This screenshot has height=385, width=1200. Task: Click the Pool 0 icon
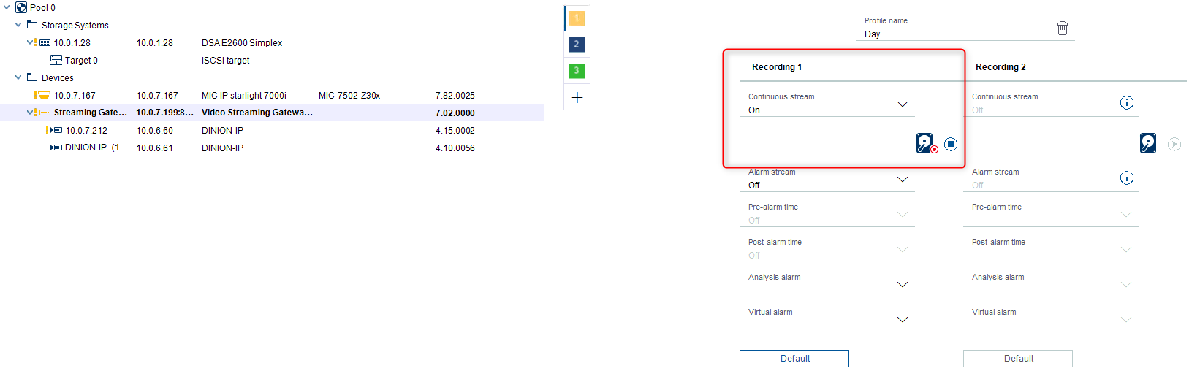pyautogui.click(x=21, y=7)
